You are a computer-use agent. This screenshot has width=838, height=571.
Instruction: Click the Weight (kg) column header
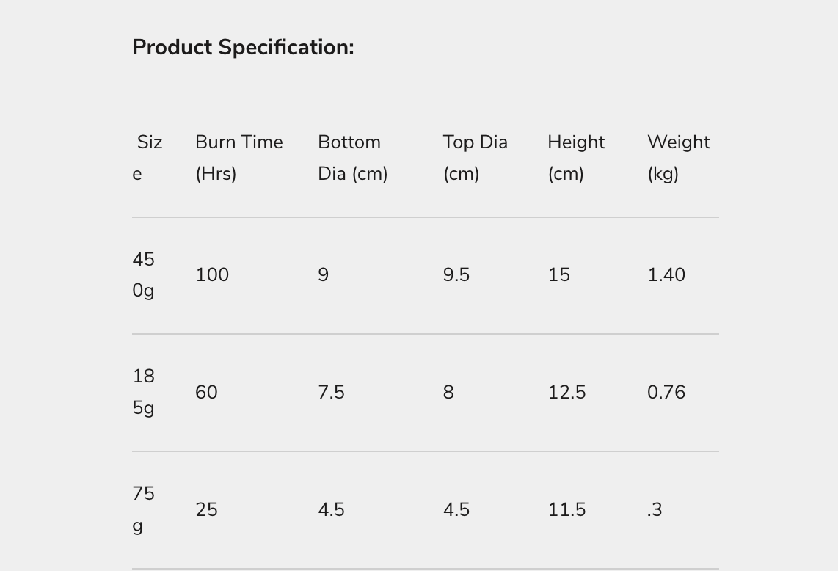678,157
